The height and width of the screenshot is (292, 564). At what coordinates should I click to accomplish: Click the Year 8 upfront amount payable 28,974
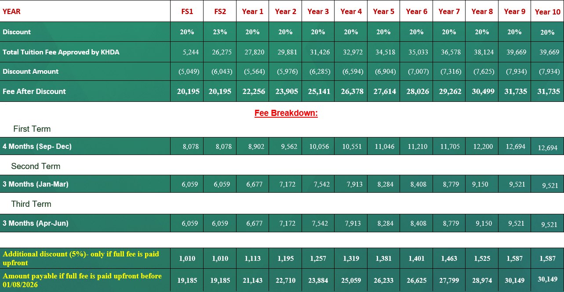[x=482, y=280]
